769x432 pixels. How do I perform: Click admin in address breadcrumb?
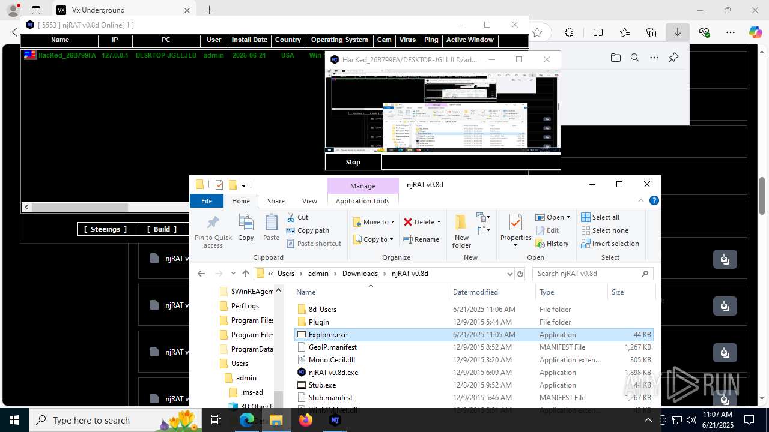(x=318, y=274)
